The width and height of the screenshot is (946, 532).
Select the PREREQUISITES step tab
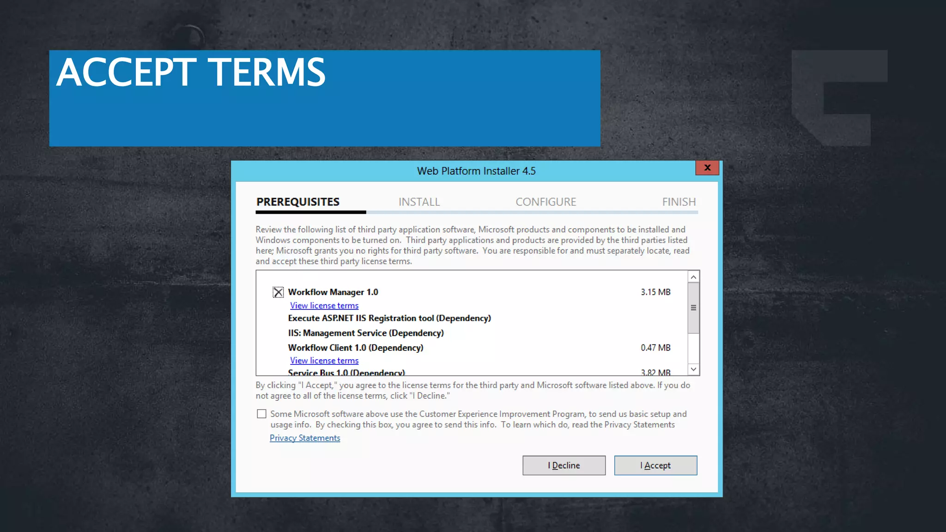click(298, 202)
